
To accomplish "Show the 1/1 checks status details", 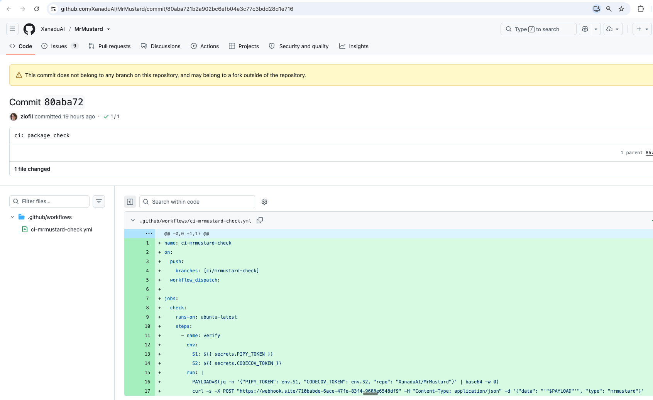I will [112, 116].
